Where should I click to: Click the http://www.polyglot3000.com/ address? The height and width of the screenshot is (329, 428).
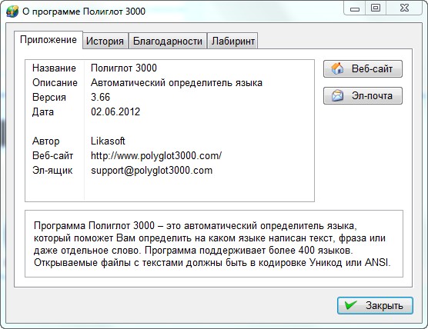[x=156, y=155]
